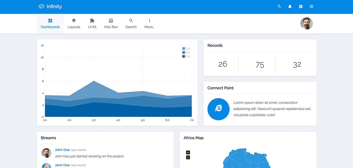Viewport: 353px width, 168px height.
Task: Click the Internet Explorer circle icon
Action: 218,109
